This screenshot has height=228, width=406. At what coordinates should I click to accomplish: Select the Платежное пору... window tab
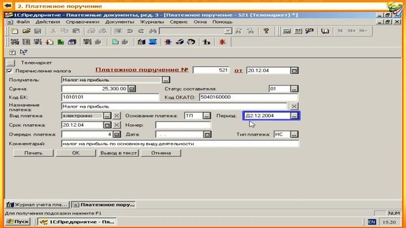103,205
